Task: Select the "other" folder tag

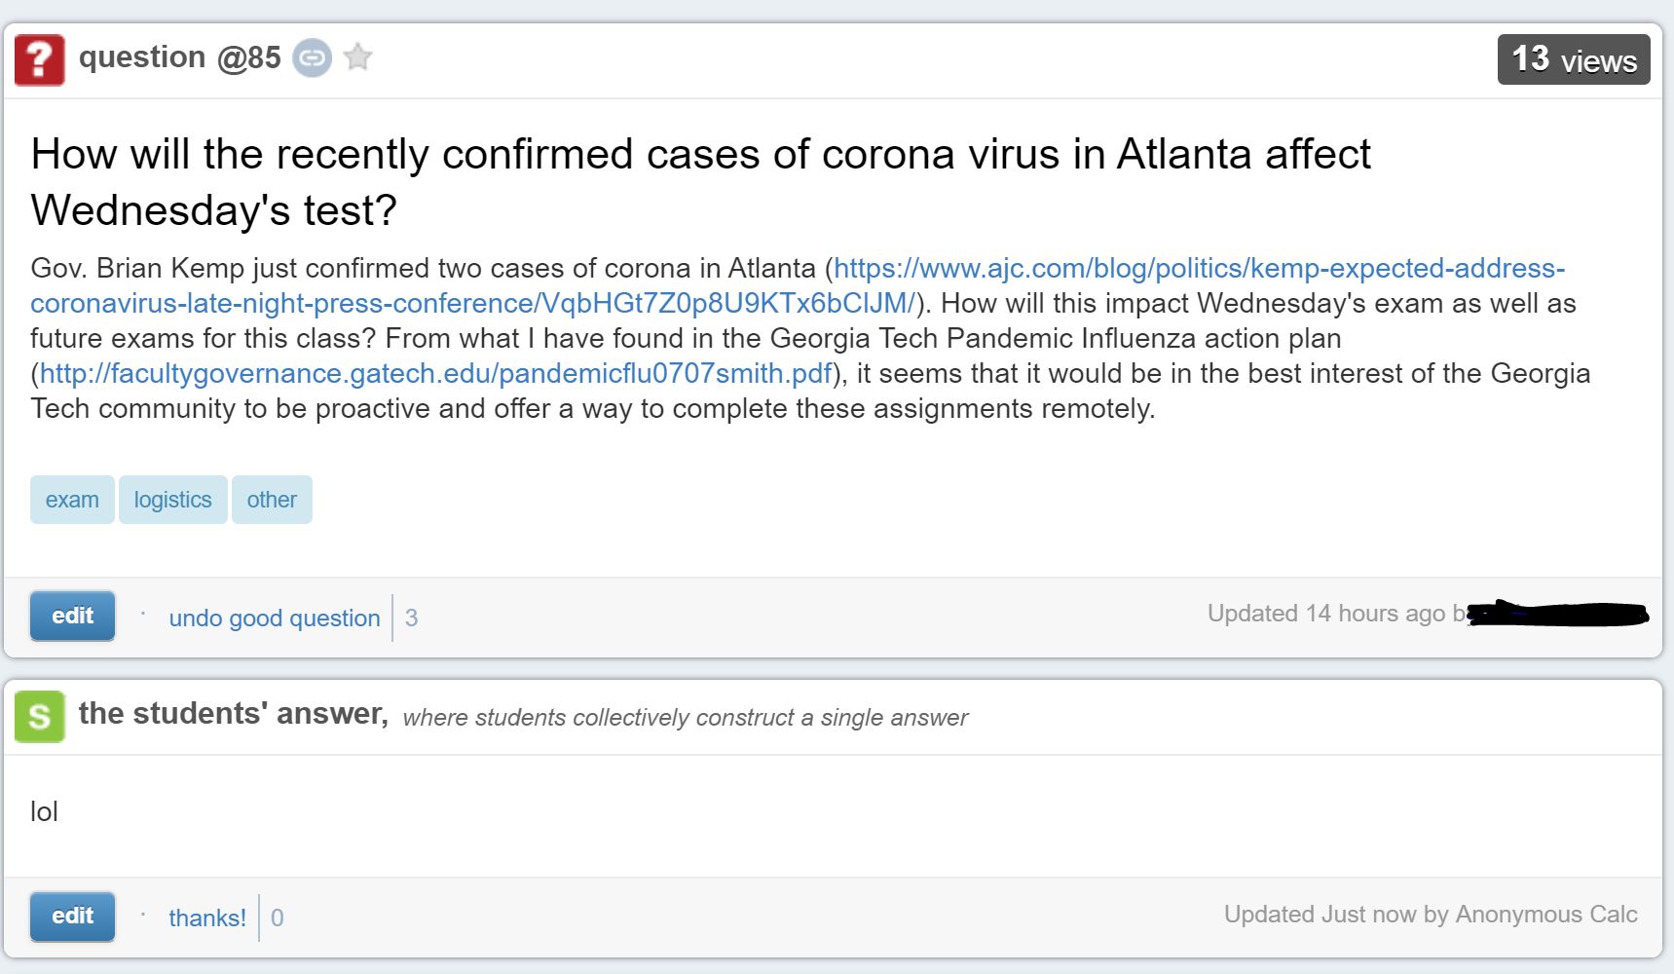Action: (272, 500)
